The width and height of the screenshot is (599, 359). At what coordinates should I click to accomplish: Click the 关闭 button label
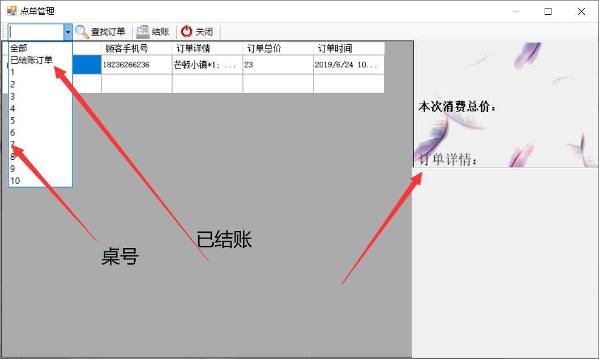[204, 32]
